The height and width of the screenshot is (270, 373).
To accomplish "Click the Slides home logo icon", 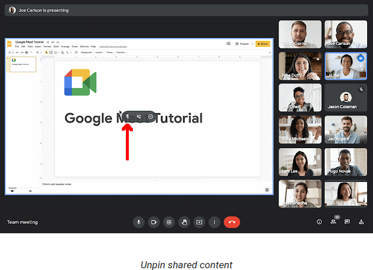I will click(9, 44).
